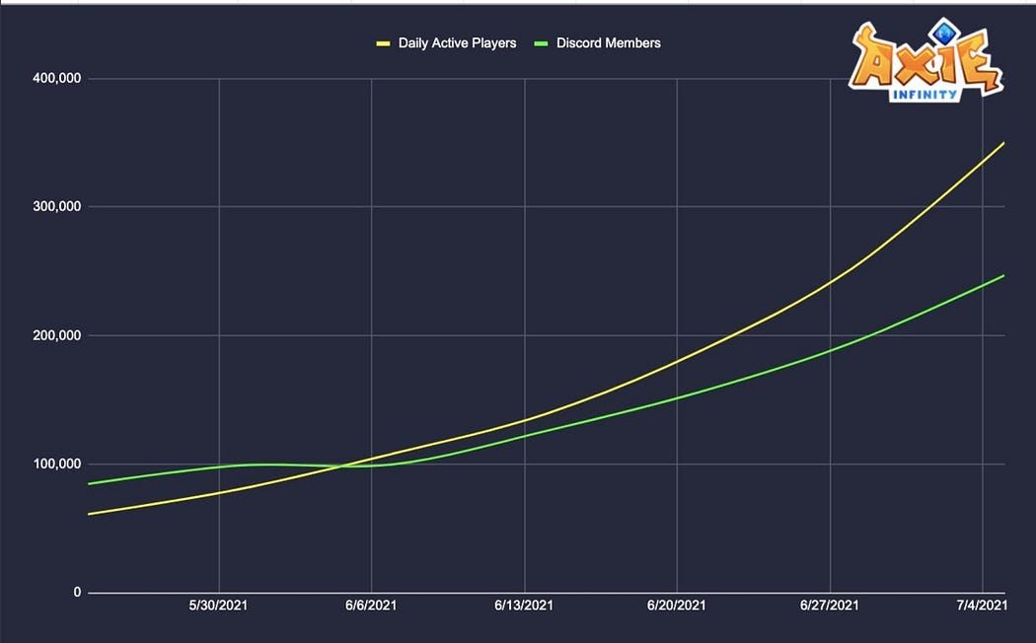This screenshot has height=643, width=1036.
Task: Click the 6/13/2021 date label
Action: tap(524, 606)
